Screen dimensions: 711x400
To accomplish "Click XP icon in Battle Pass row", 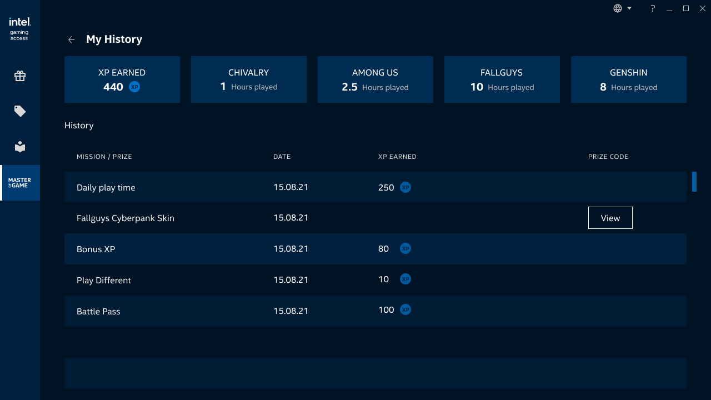I will coord(405,309).
